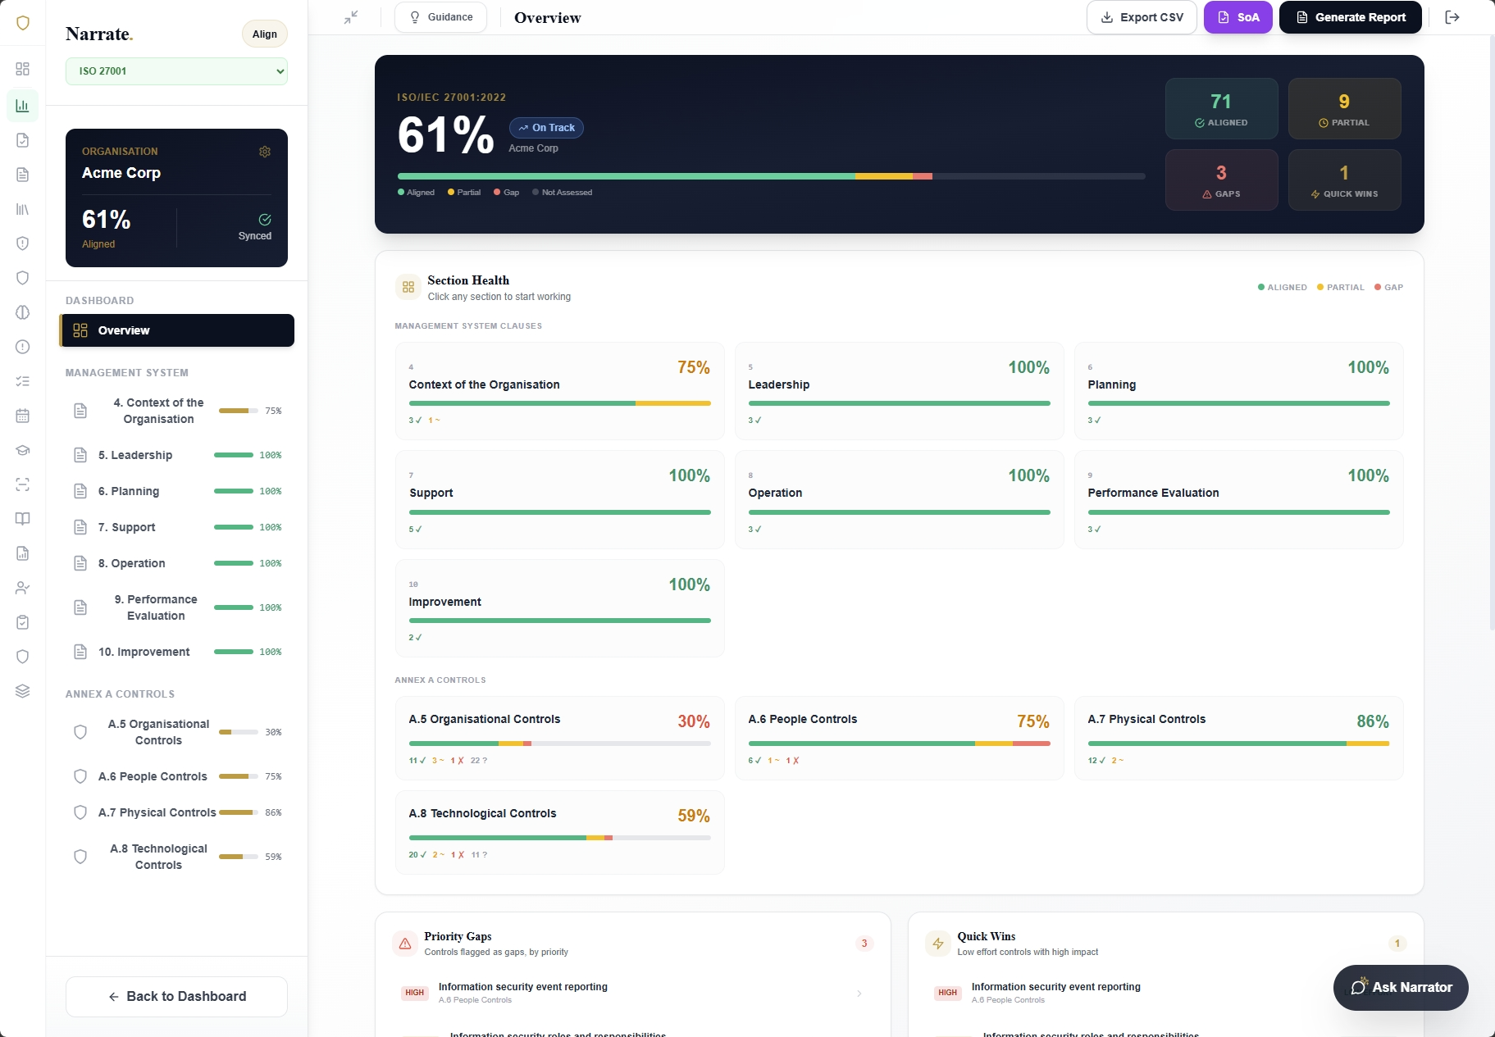Open the calendar icon in the sidebar
This screenshot has height=1037, width=1495.
point(22,416)
